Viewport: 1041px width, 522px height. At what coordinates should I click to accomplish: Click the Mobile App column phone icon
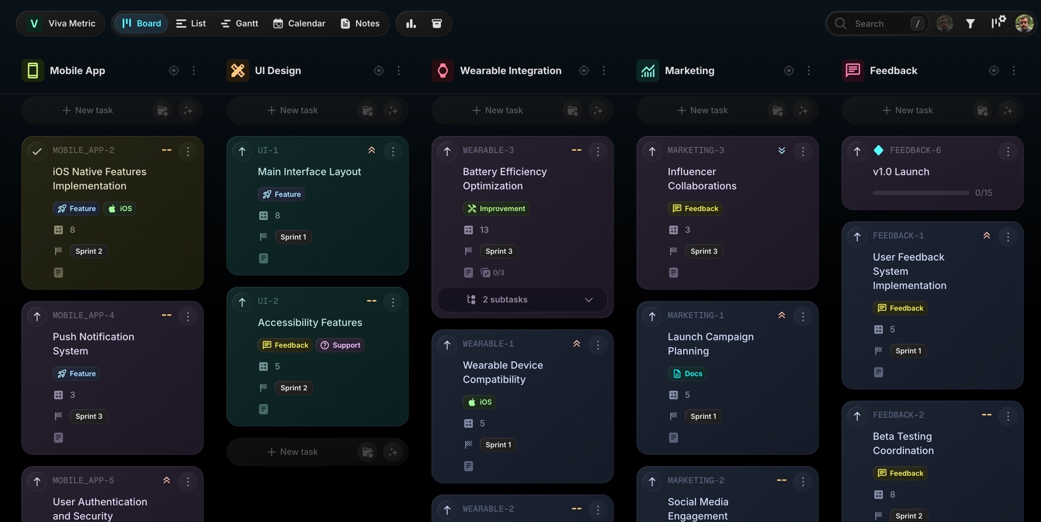pyautogui.click(x=33, y=70)
